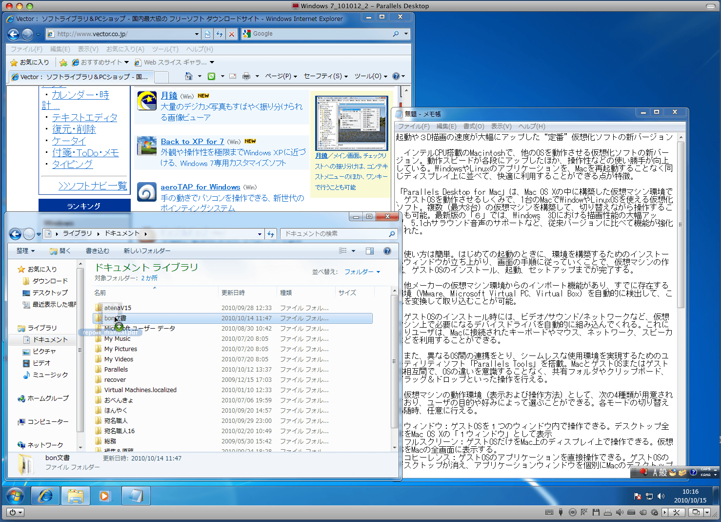Click the Explorer help icon
The image size is (721, 522).
coord(387,251)
